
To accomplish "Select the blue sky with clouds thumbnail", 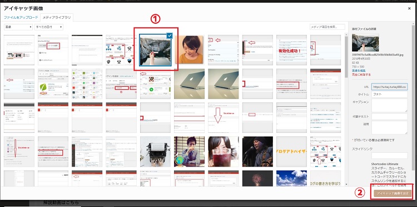I will tap(291, 178).
